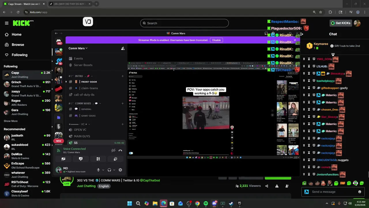Screen dimensions: 369x208
Task: Click the OMMP emote in quick emotes
Action: click(342, 183)
